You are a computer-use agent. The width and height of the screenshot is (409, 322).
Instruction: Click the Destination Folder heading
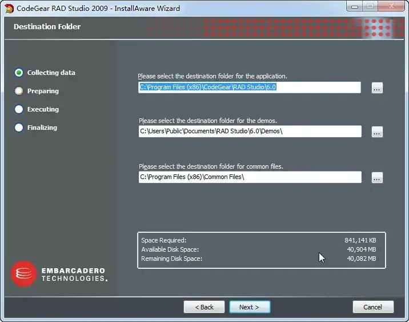click(x=47, y=27)
